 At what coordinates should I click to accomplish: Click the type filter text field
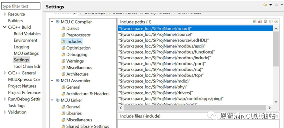tap(21, 6)
